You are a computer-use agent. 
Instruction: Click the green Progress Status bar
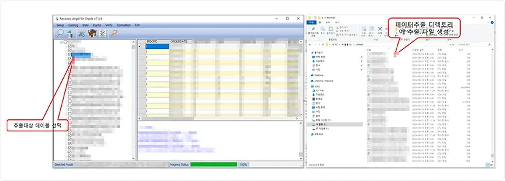coord(214,164)
